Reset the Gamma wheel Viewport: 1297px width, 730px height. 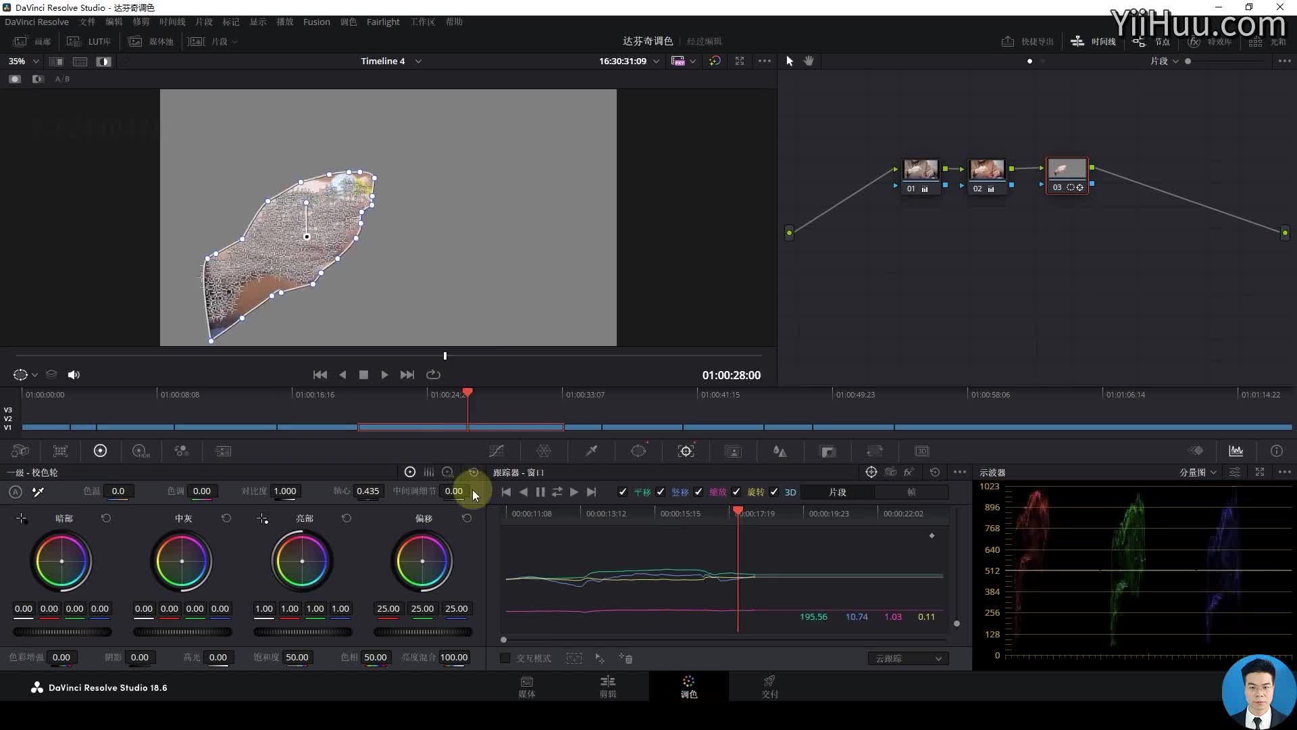[226, 518]
